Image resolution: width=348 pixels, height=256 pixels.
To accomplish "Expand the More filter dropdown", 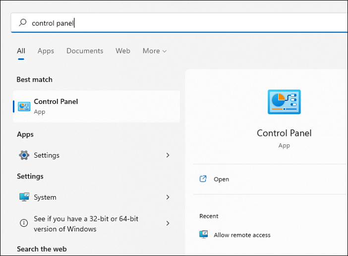I will [155, 51].
